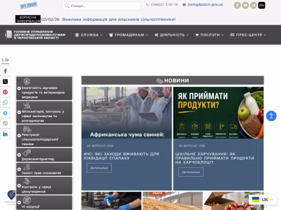Viewport: 281px width, 210px height.
Task: Open the ГРОМАДЯНАМ navigation menu
Action: (129, 35)
